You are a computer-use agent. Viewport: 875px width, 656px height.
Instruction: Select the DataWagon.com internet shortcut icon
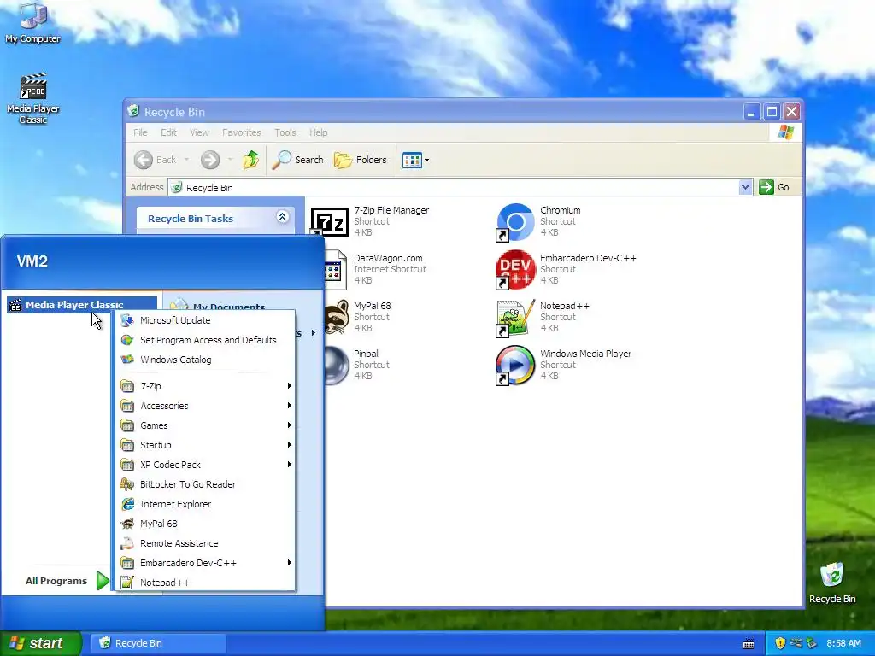pos(336,270)
